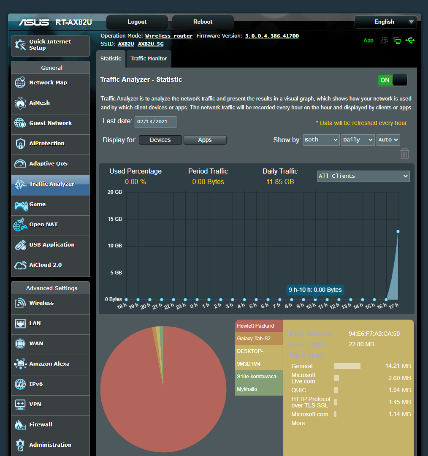The height and width of the screenshot is (456, 428).
Task: Click the AiCloud 2.0 cloud icon
Action: coord(20,265)
